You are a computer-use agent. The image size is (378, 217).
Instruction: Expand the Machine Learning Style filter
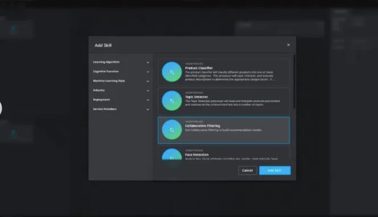148,81
